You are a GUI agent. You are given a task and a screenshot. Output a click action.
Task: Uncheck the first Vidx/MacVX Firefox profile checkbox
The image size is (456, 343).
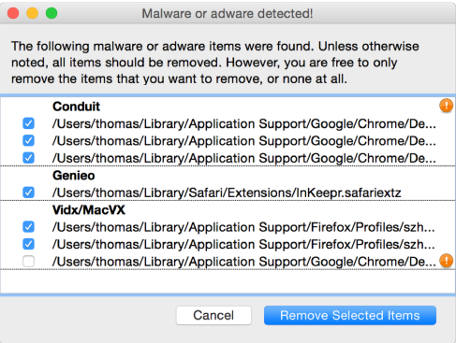(28, 227)
